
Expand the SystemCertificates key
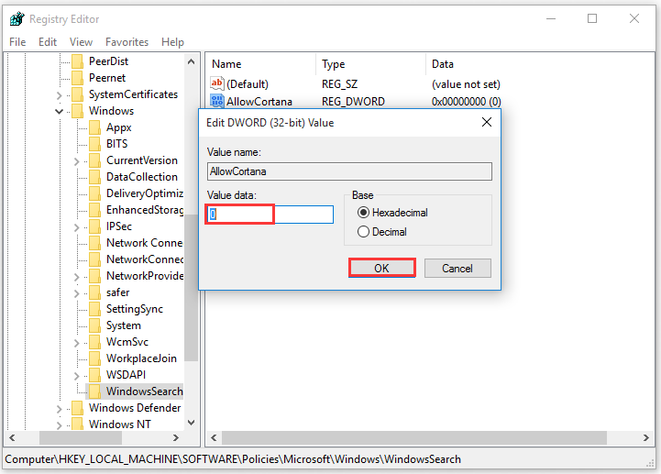pyautogui.click(x=59, y=95)
